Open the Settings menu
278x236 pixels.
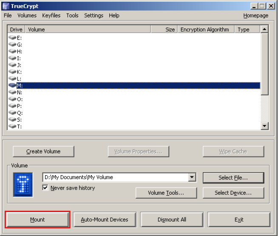pos(94,16)
